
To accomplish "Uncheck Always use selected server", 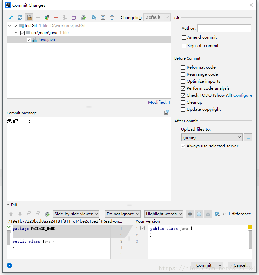I will tap(183, 146).
